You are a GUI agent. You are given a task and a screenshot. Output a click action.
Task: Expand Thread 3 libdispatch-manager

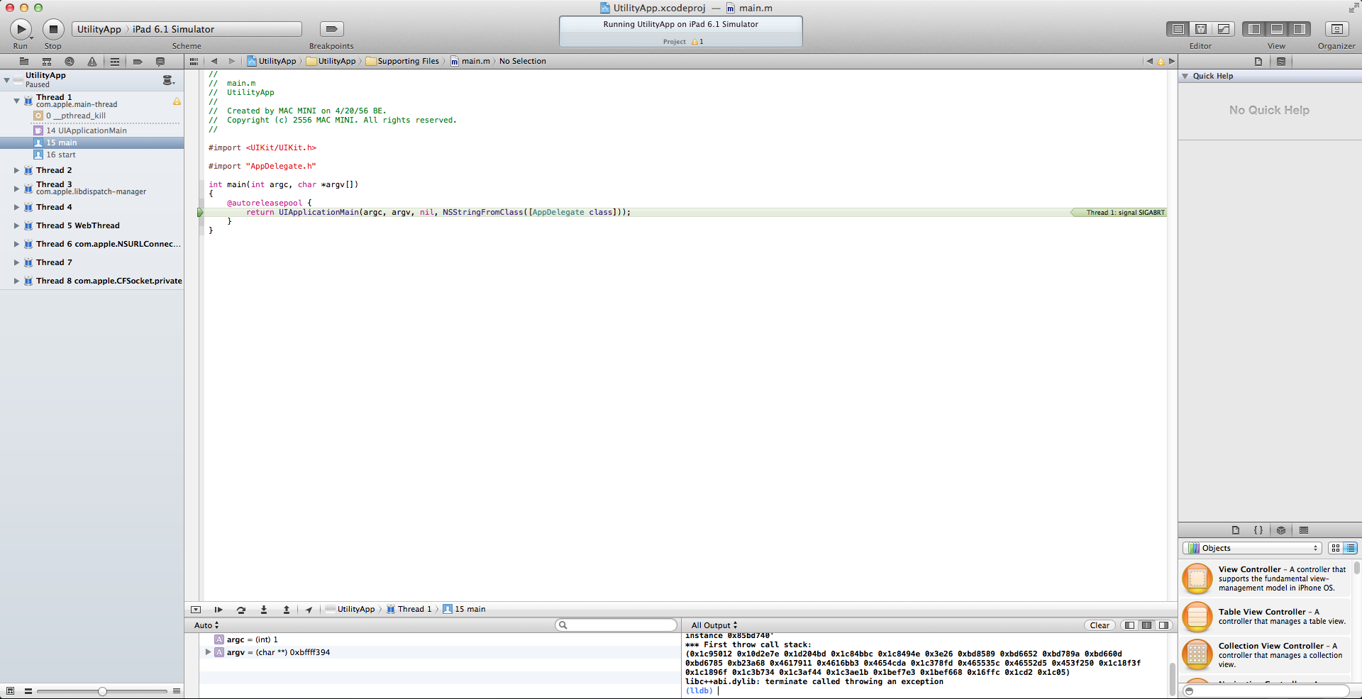click(x=16, y=188)
